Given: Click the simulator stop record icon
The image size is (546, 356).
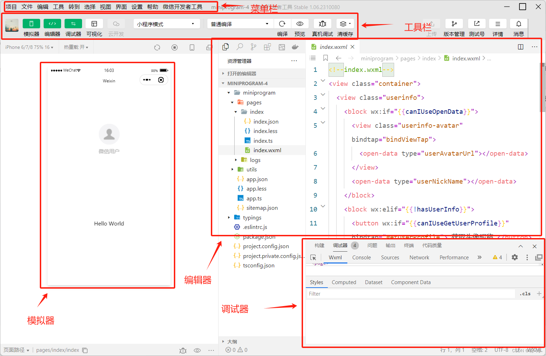Looking at the screenshot, I should pos(175,47).
